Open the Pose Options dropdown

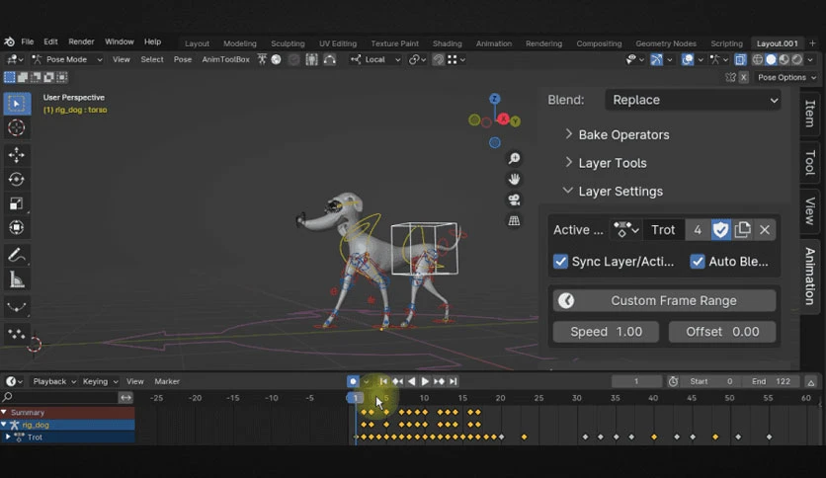pos(786,77)
